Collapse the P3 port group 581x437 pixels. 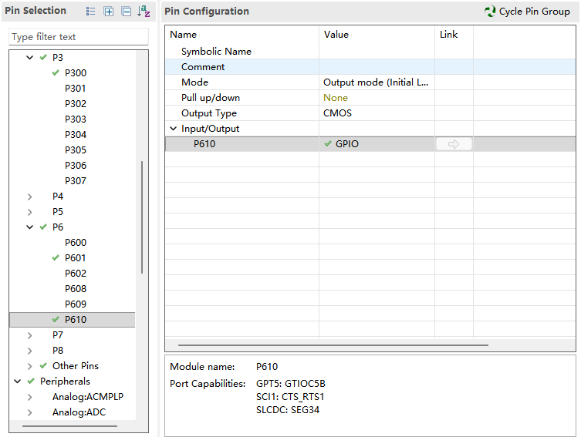point(30,58)
